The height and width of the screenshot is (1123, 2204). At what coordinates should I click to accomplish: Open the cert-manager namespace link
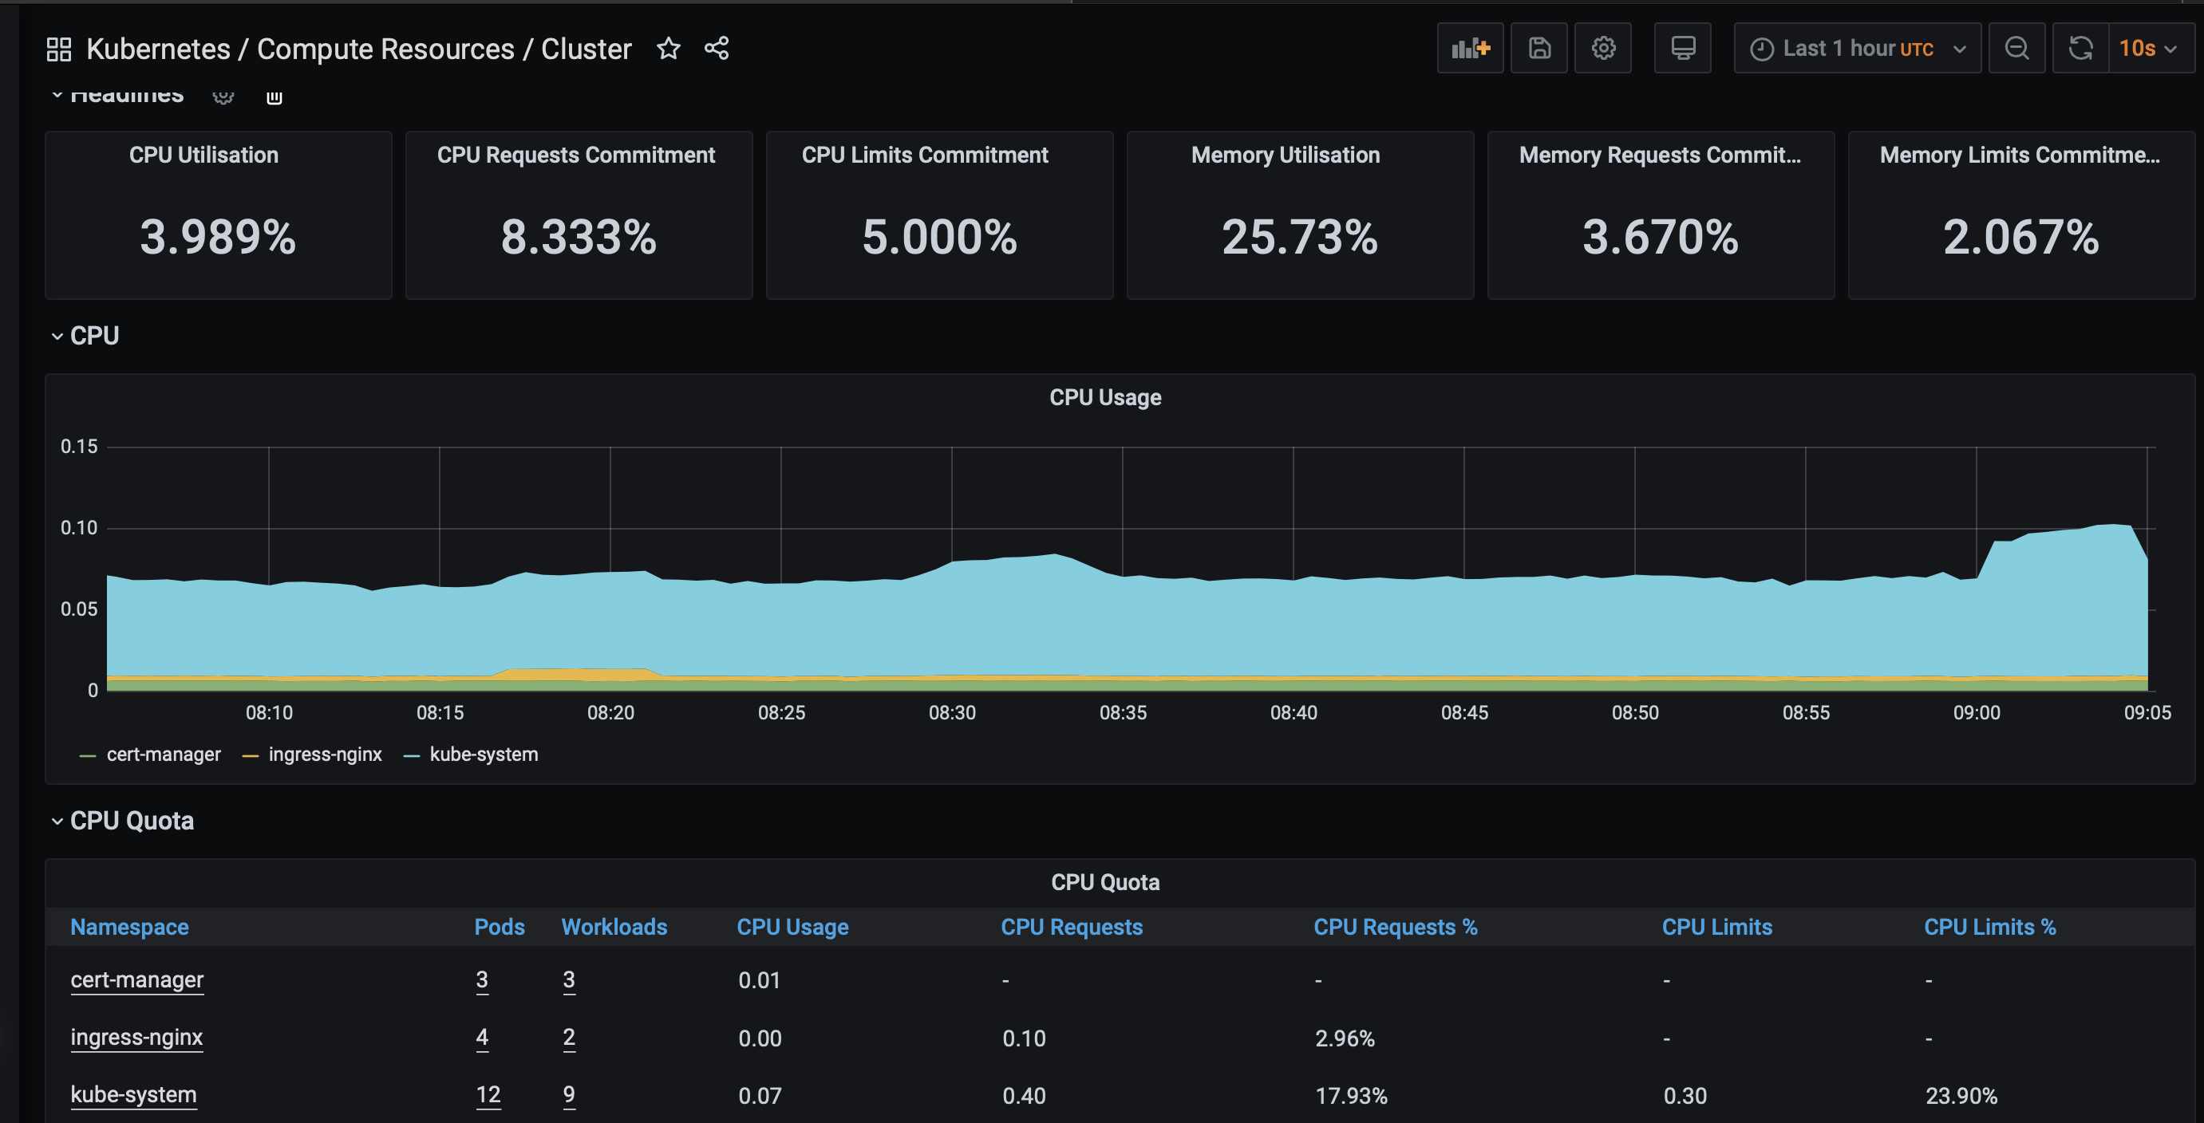click(137, 979)
